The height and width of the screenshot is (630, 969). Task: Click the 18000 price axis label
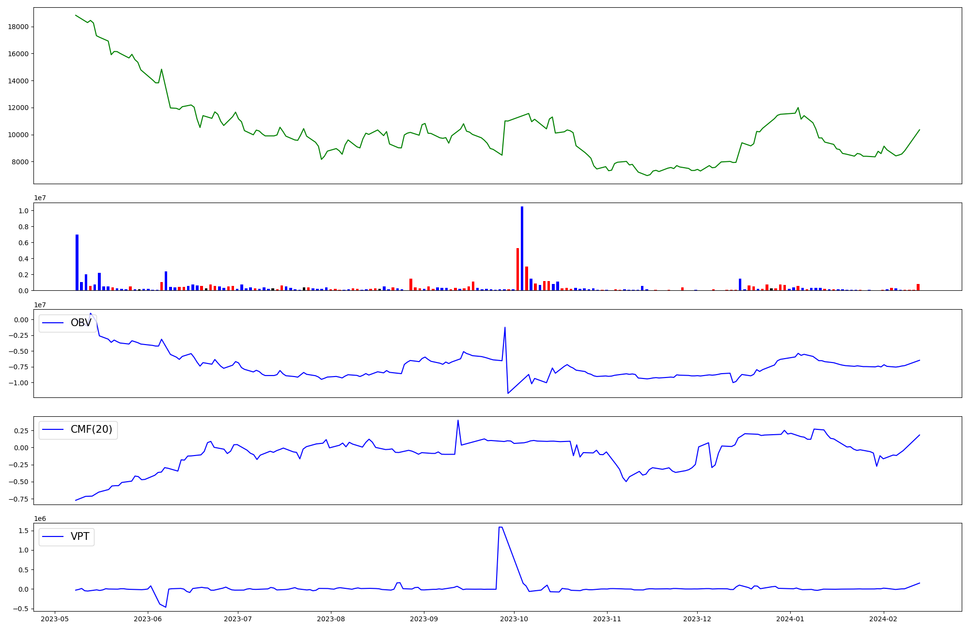click(x=18, y=27)
